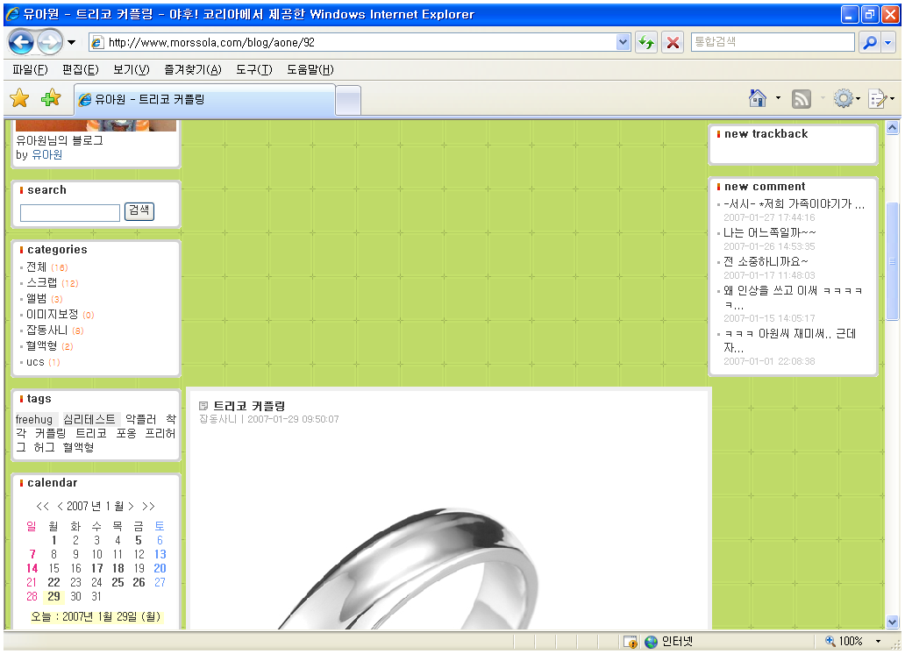
Task: Select calendar day 17
Action: coord(97,569)
